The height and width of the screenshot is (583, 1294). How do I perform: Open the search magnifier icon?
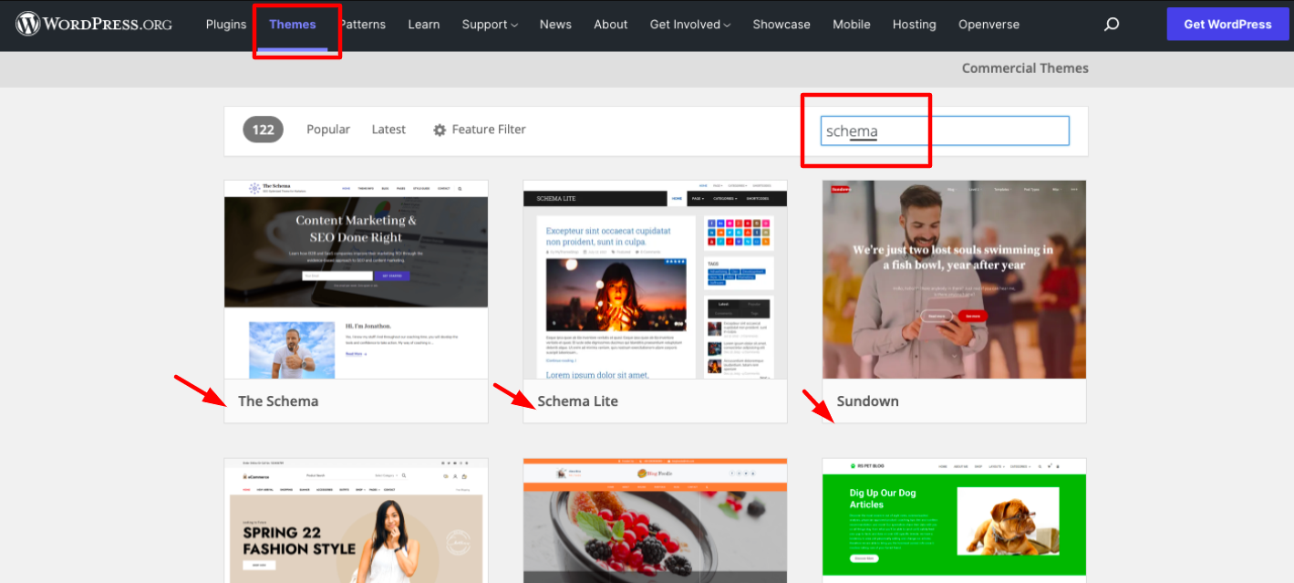[1111, 25]
